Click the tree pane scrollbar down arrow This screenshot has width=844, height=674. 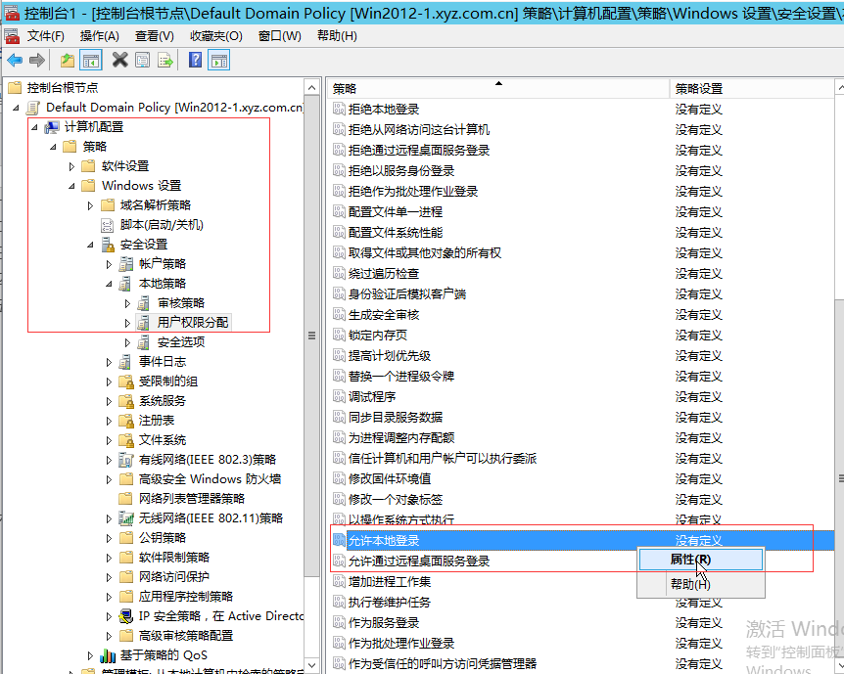pyautogui.click(x=311, y=665)
